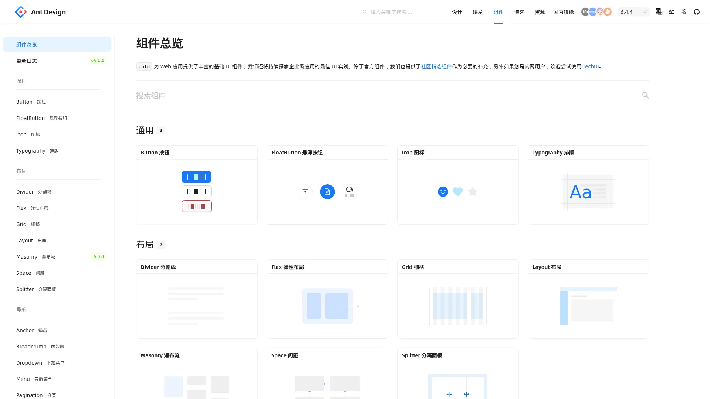Open the theme magic-wand icon

pyautogui.click(x=684, y=12)
